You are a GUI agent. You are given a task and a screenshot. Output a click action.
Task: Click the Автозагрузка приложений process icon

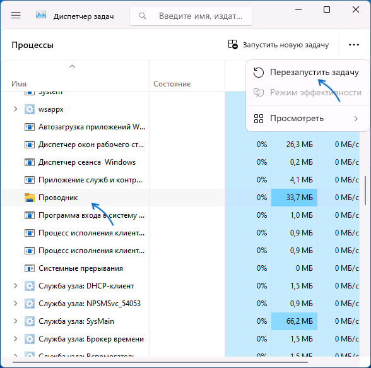point(30,127)
